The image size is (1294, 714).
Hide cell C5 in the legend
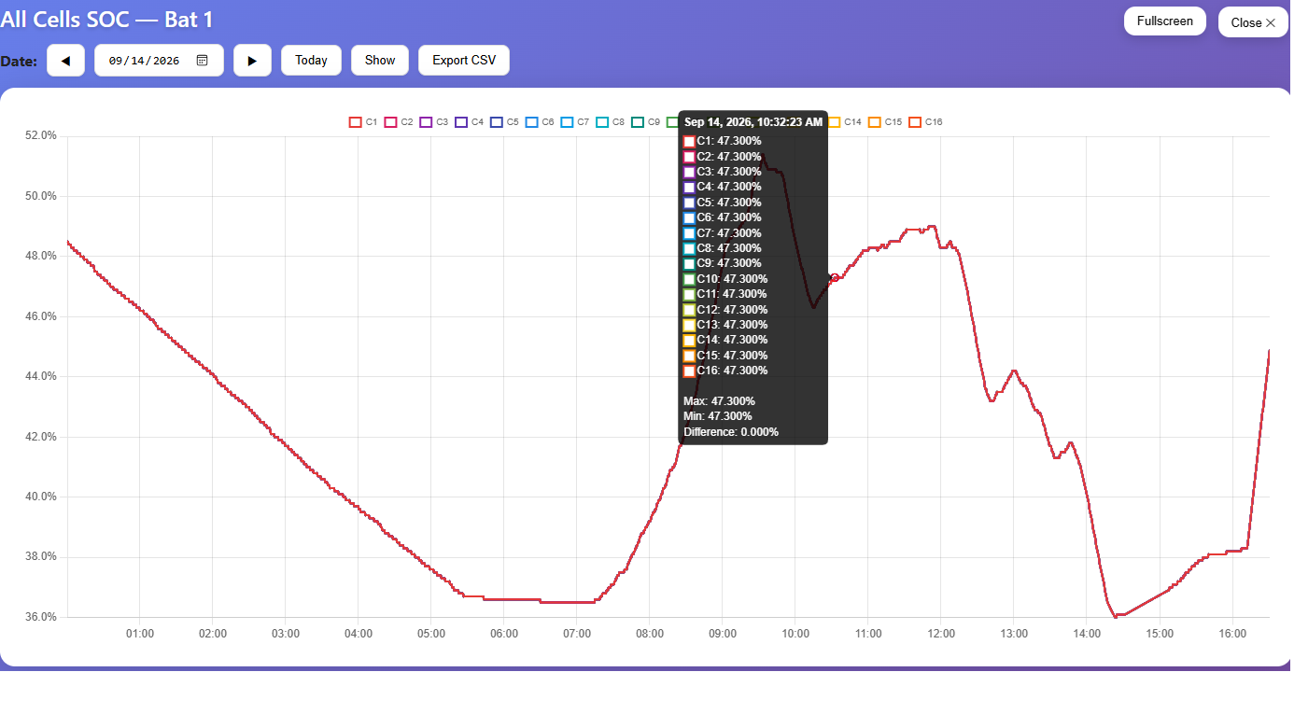[x=505, y=122]
